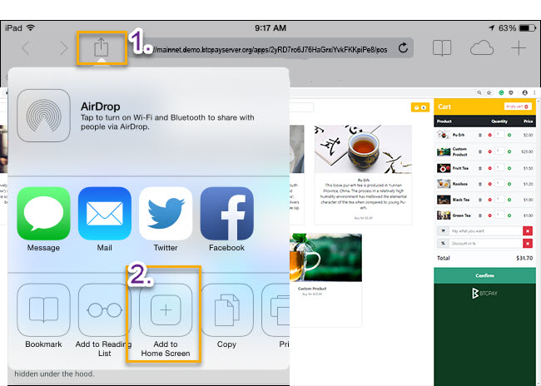Click the Empty cart button
The width and height of the screenshot is (541, 386).
518,106
